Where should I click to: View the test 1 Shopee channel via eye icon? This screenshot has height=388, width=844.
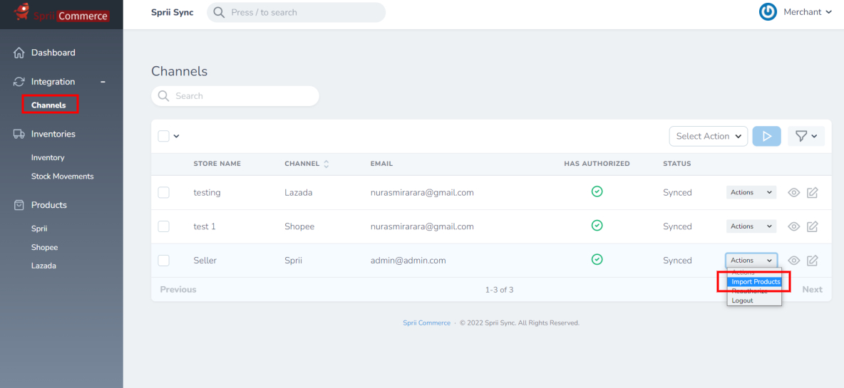[x=793, y=226]
